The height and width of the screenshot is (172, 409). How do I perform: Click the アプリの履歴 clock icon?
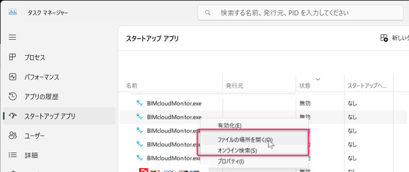click(13, 97)
